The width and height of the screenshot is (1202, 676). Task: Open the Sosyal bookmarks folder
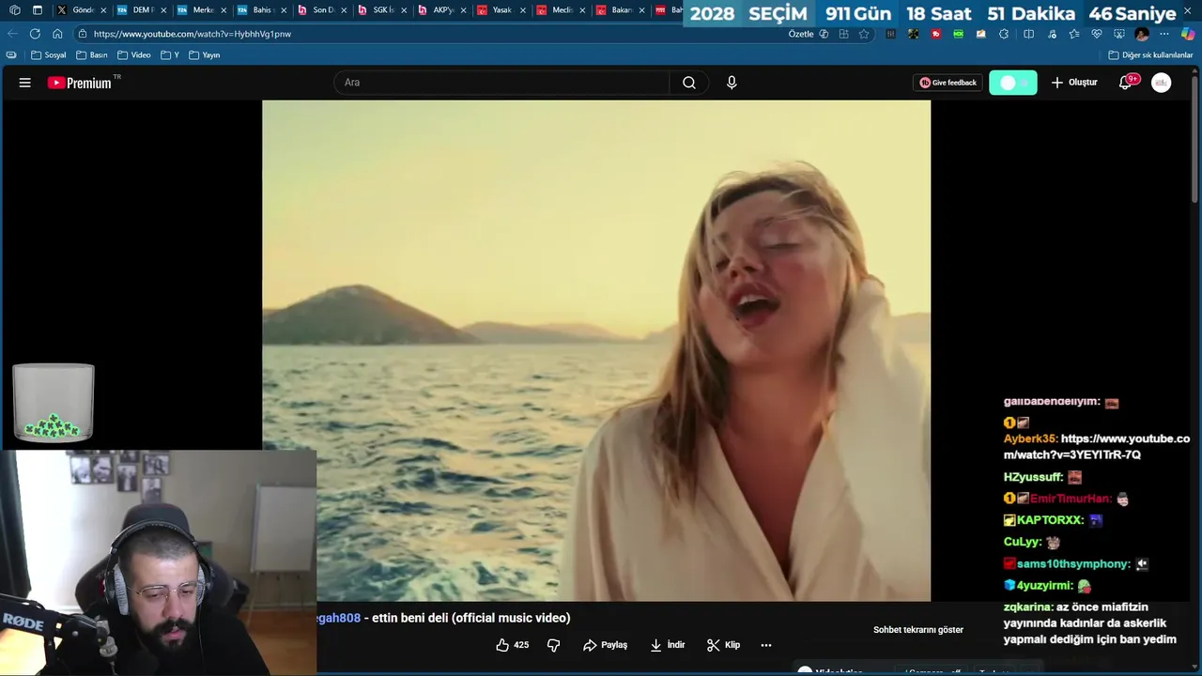coord(49,55)
